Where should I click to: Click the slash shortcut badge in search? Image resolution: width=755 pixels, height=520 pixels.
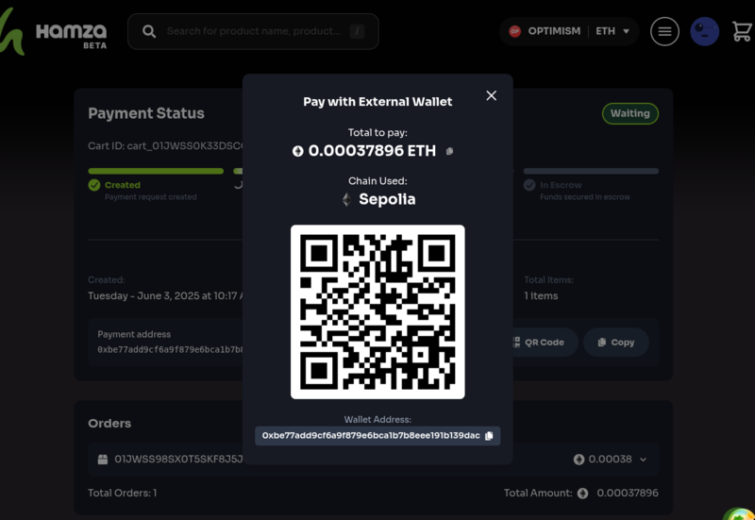[357, 31]
